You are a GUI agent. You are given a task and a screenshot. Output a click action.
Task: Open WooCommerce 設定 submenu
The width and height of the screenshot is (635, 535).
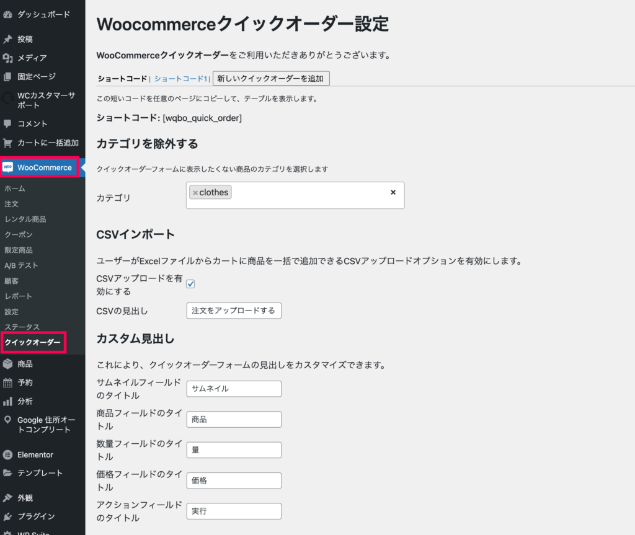pyautogui.click(x=12, y=312)
